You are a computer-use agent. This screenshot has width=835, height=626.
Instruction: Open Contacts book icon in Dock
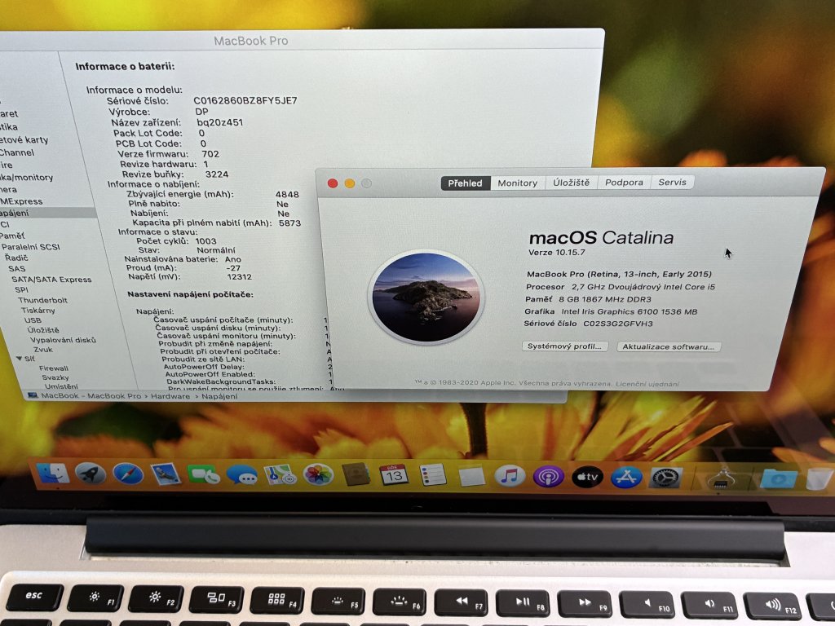pos(356,474)
